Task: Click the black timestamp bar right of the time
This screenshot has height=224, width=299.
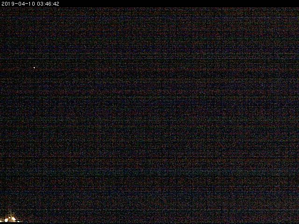Action: [178, 4]
